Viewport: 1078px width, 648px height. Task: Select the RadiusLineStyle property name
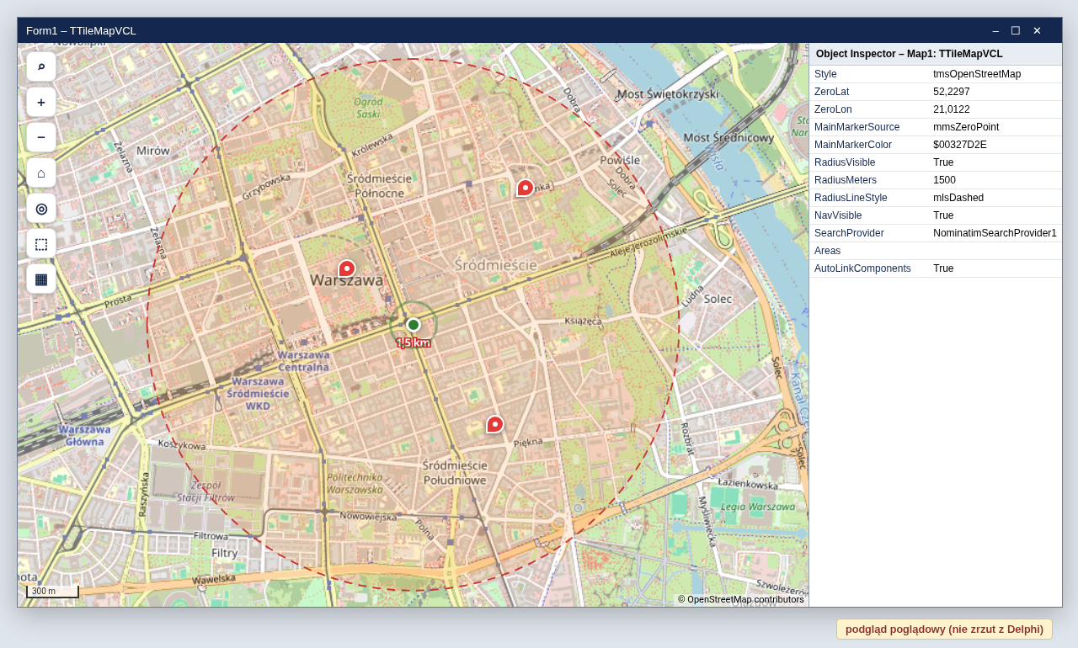tap(851, 198)
